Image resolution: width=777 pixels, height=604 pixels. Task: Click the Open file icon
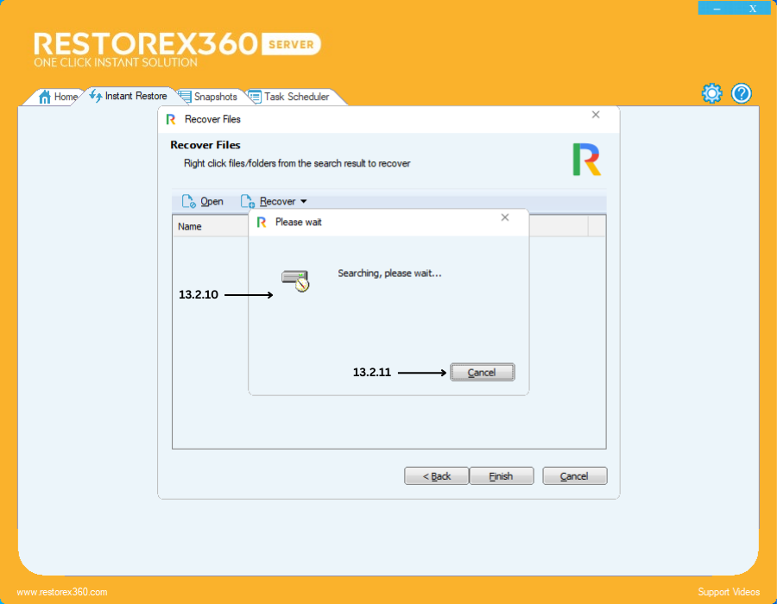pyautogui.click(x=189, y=202)
